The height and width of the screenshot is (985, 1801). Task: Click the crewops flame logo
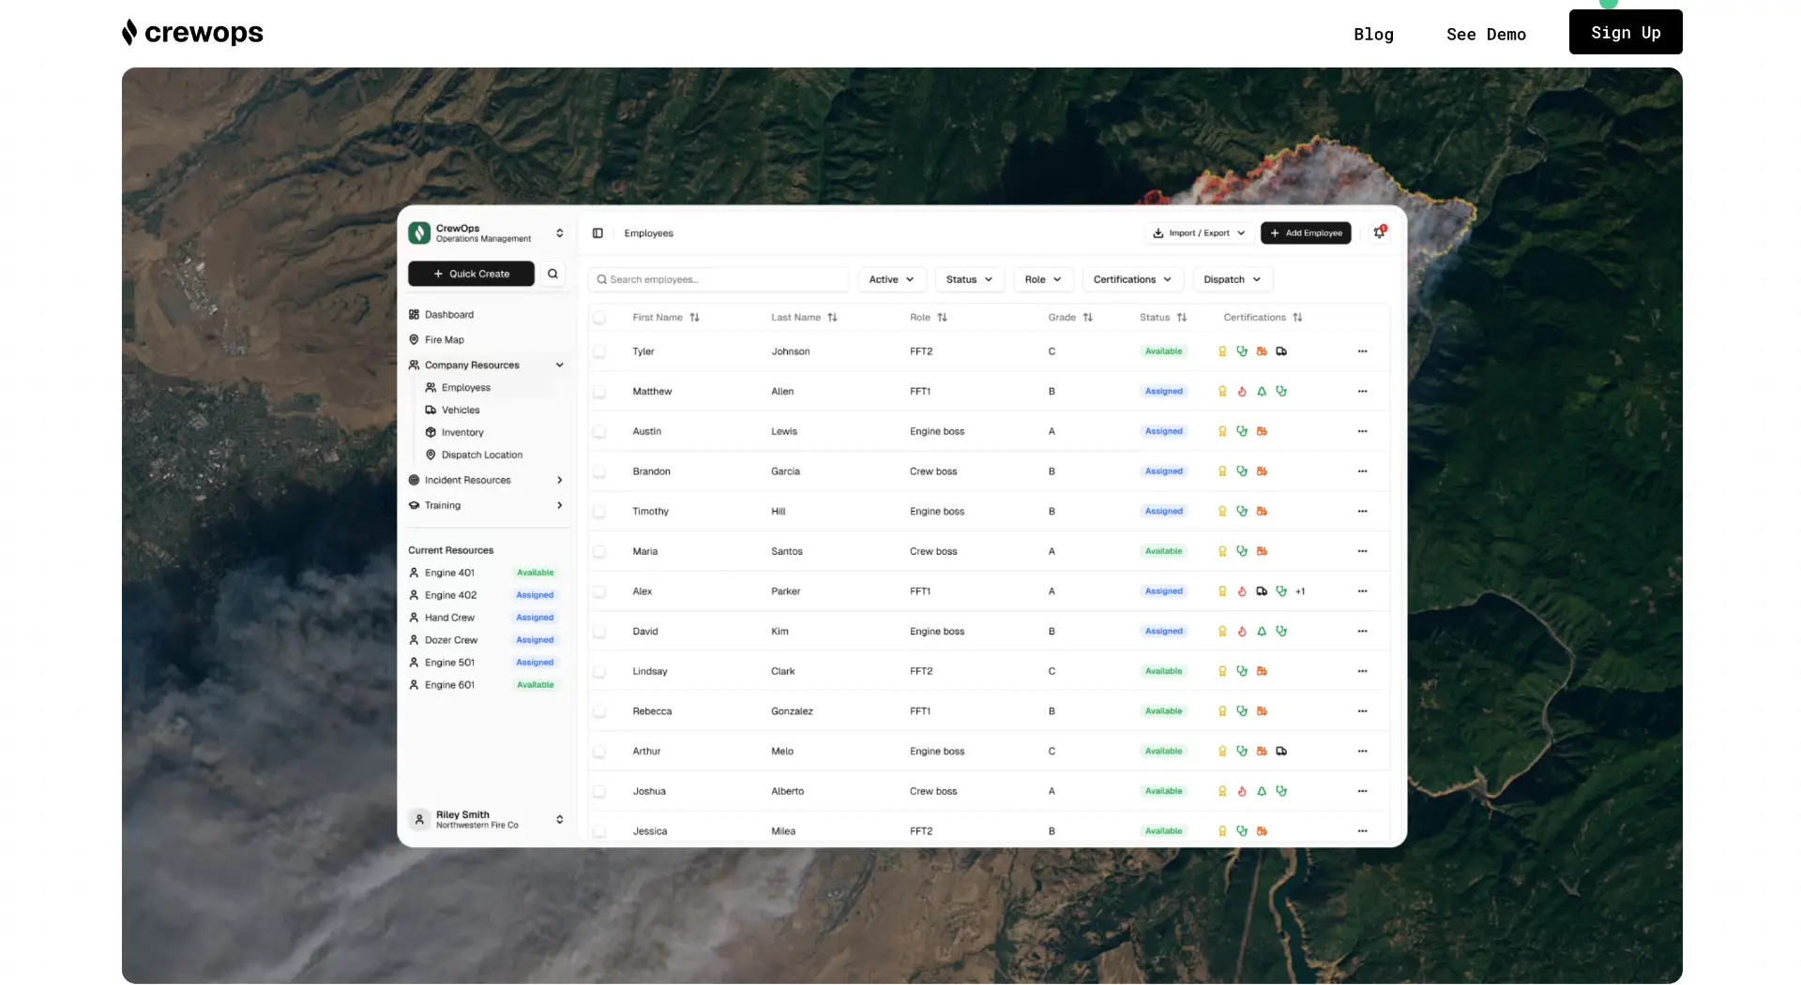coord(129,32)
